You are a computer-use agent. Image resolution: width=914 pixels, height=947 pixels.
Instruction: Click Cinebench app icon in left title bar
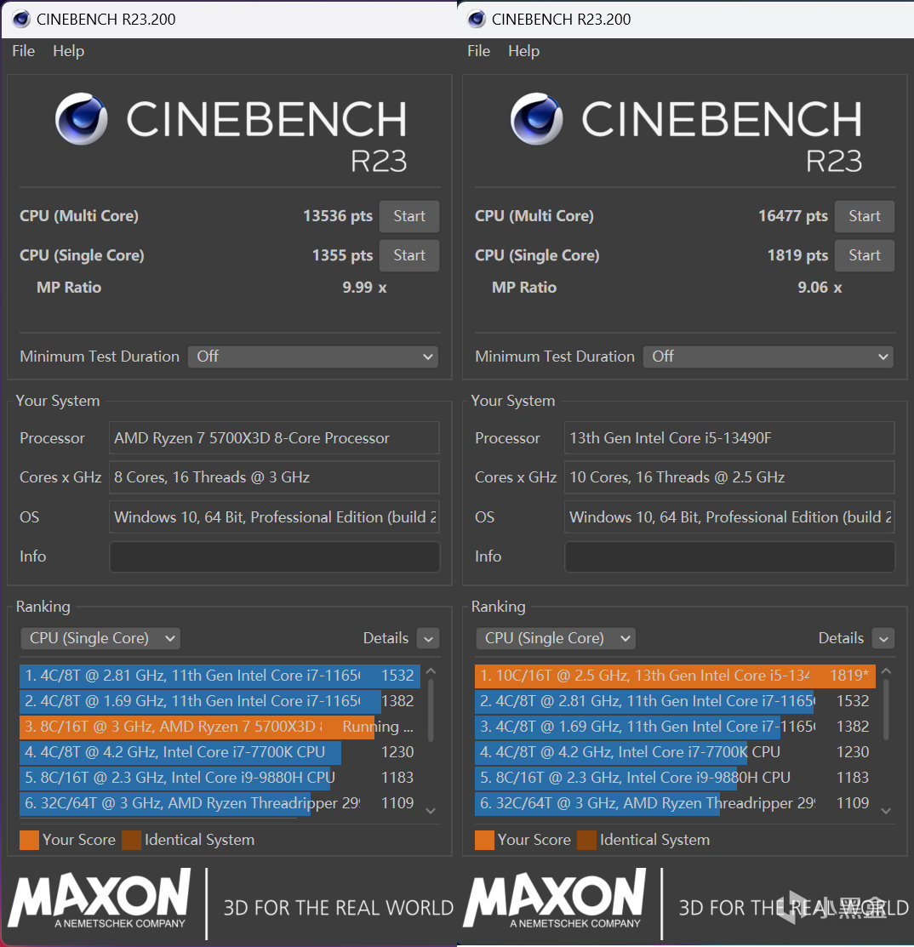[x=21, y=19]
